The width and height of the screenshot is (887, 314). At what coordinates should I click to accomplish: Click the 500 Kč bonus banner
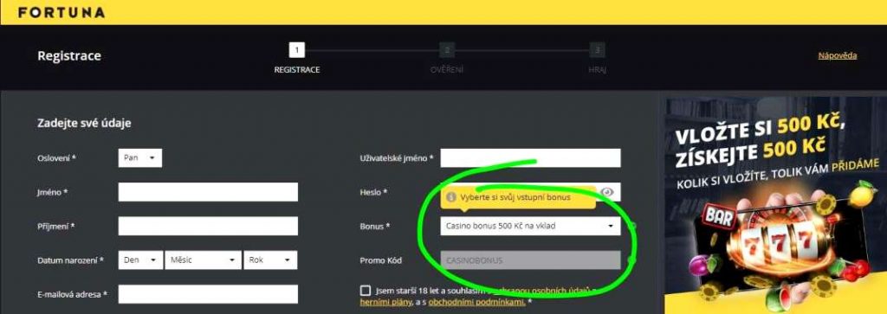[776, 205]
